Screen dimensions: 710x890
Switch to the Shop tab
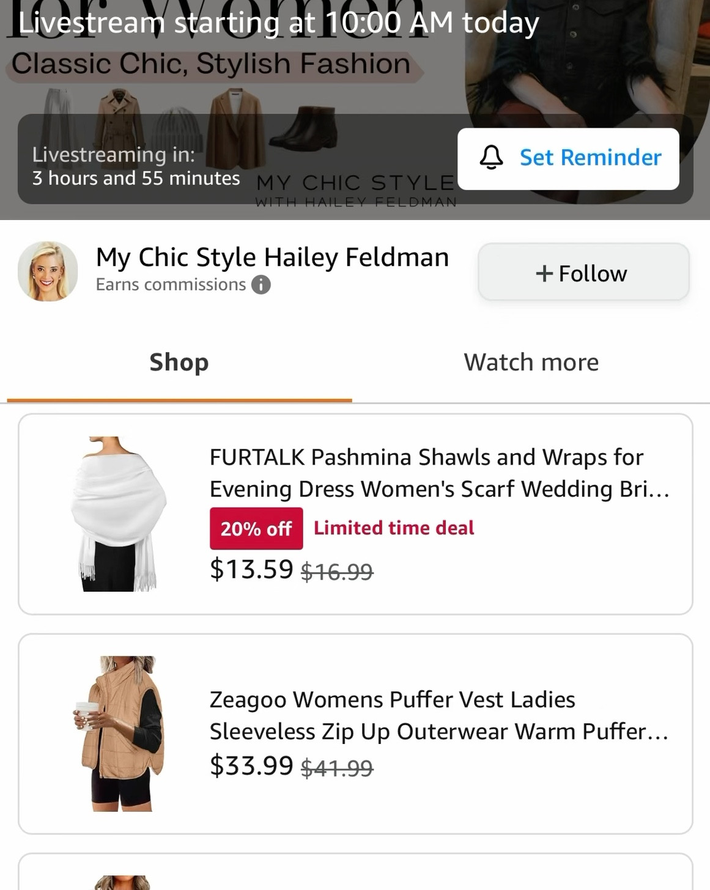(x=179, y=362)
